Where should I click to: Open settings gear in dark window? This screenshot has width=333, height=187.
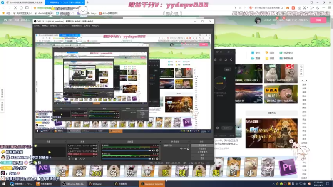point(217,128)
